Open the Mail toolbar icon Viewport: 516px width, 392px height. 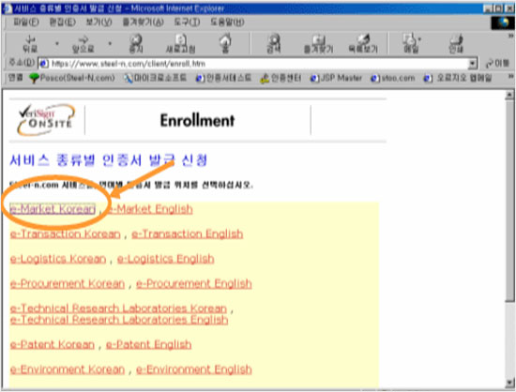click(411, 43)
